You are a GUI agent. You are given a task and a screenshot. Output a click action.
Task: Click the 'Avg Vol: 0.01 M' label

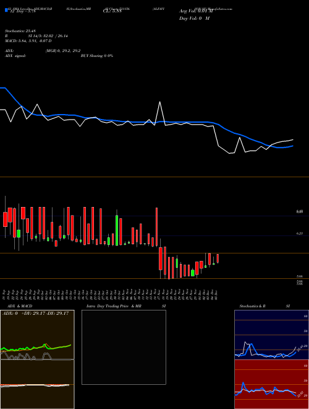coord(196,11)
